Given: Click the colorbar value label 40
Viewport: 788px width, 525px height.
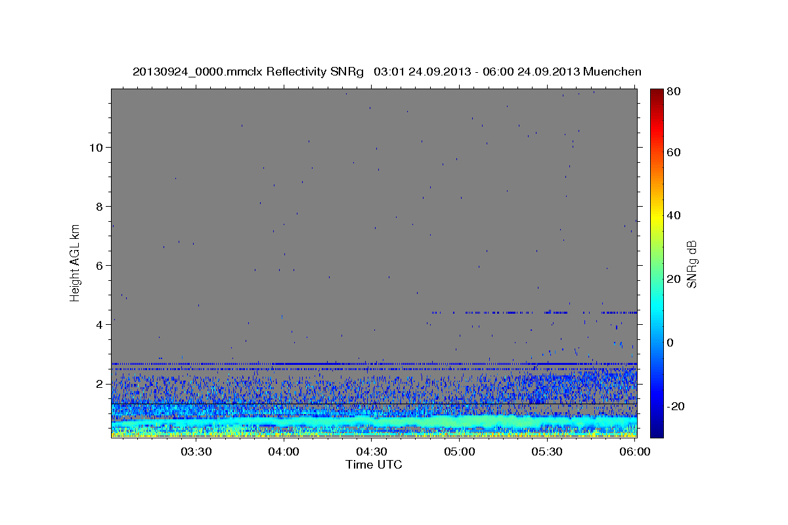Looking at the screenshot, I should [673, 215].
